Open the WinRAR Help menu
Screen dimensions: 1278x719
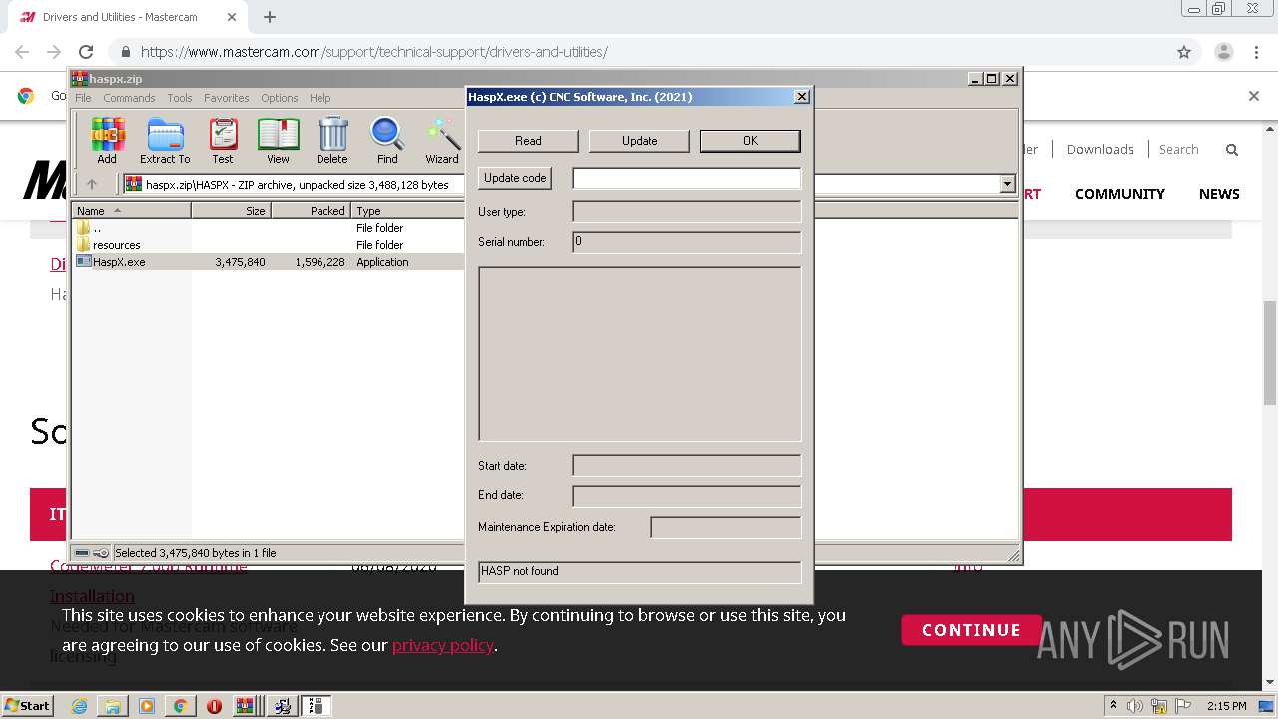[319, 98]
